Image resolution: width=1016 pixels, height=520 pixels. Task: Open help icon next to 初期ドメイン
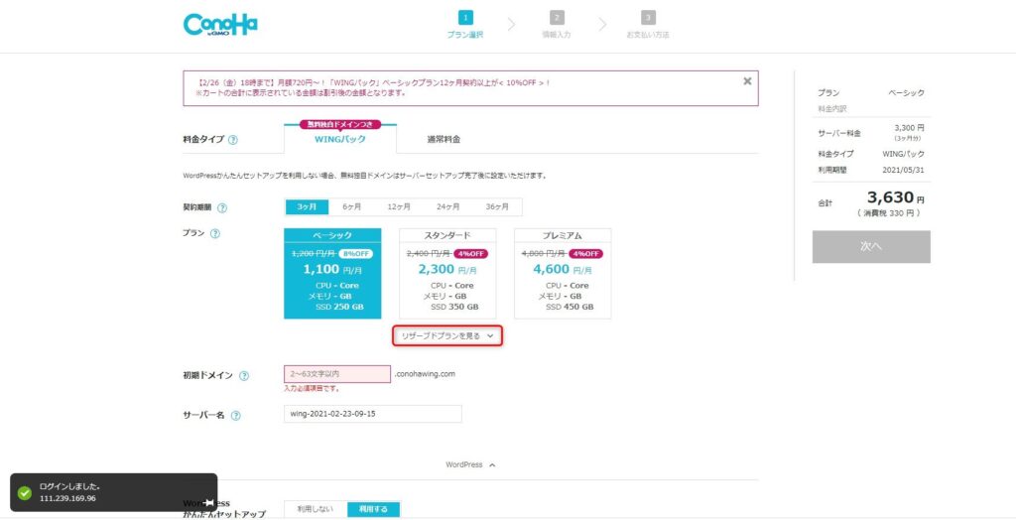coord(244,375)
